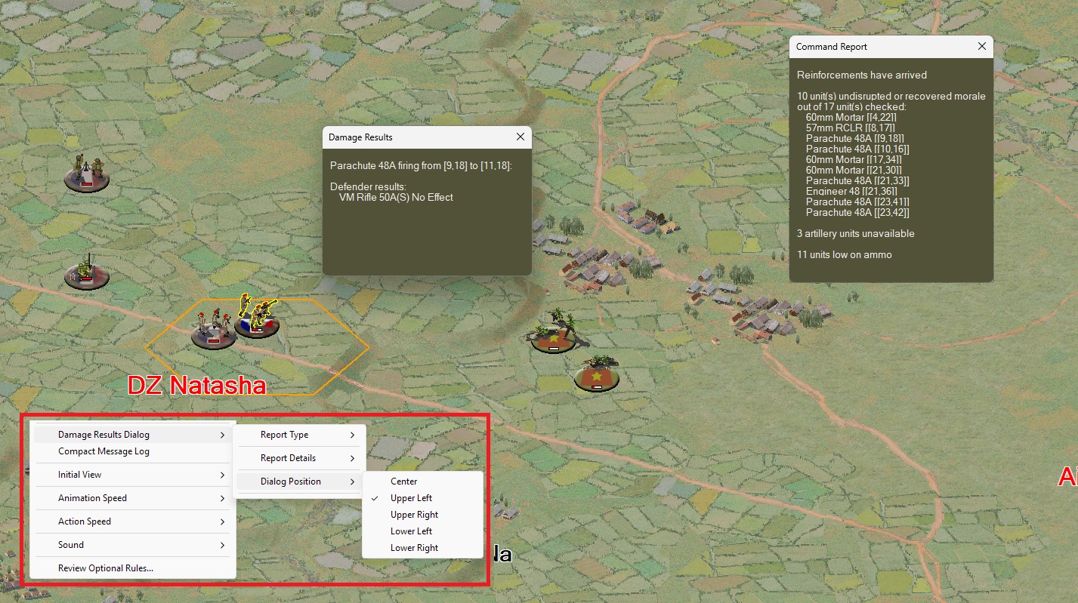Image resolution: width=1078 pixels, height=603 pixels.
Task: Expand the Initial View submenu
Action: (133, 475)
